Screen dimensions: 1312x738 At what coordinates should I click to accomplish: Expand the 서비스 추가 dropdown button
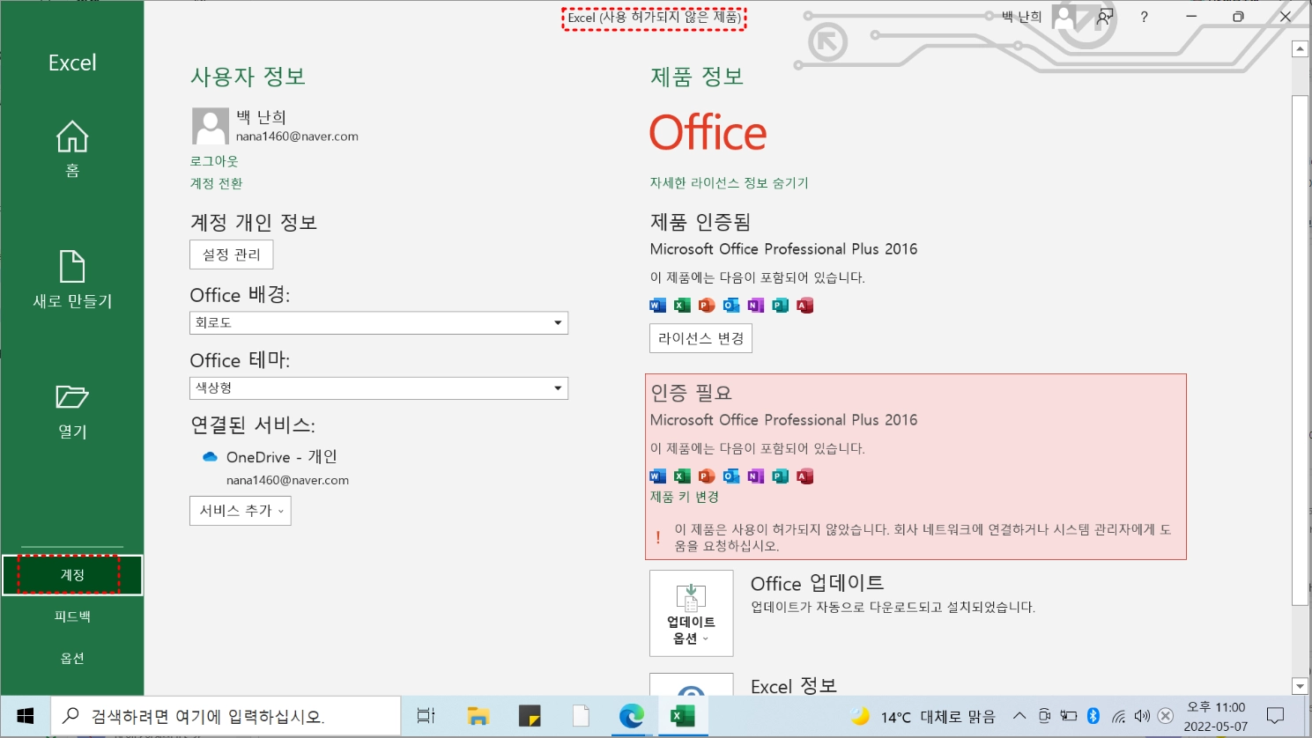241,511
